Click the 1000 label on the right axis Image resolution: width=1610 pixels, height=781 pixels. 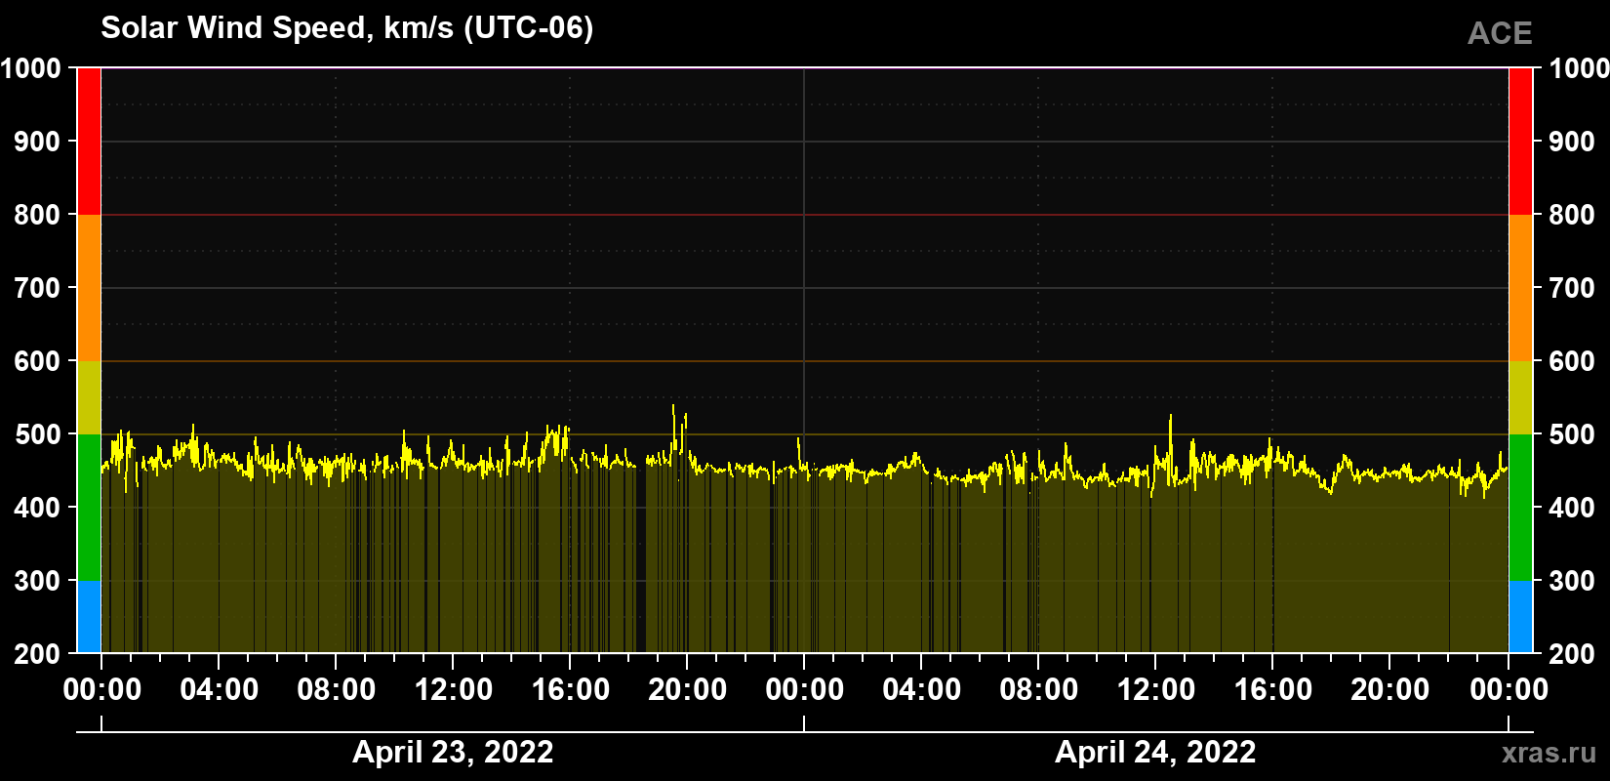pos(1579,68)
